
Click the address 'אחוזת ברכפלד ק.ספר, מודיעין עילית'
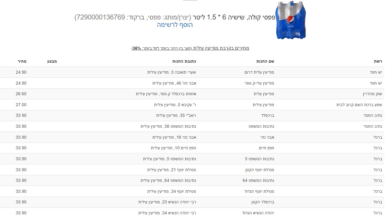coord(166,94)
